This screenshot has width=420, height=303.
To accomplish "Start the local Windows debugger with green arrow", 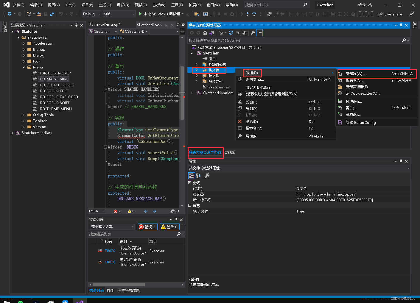I will (x=140, y=14).
